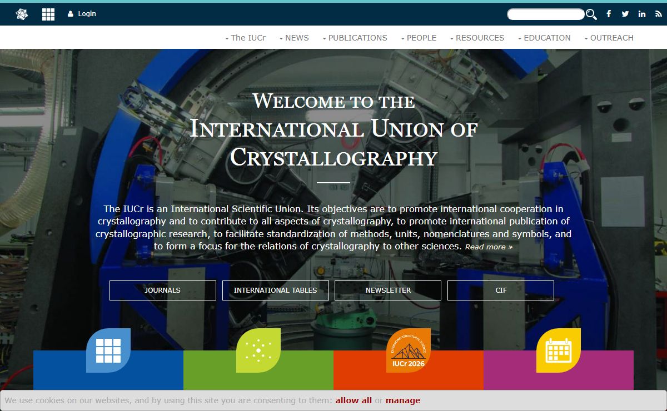Click the JOURNALS button

[163, 290]
